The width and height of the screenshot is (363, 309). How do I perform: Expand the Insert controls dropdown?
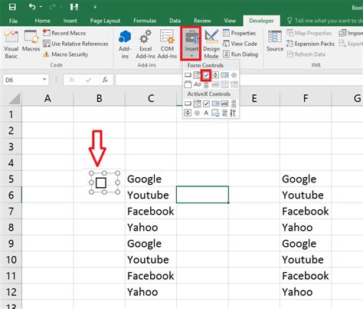click(x=191, y=44)
